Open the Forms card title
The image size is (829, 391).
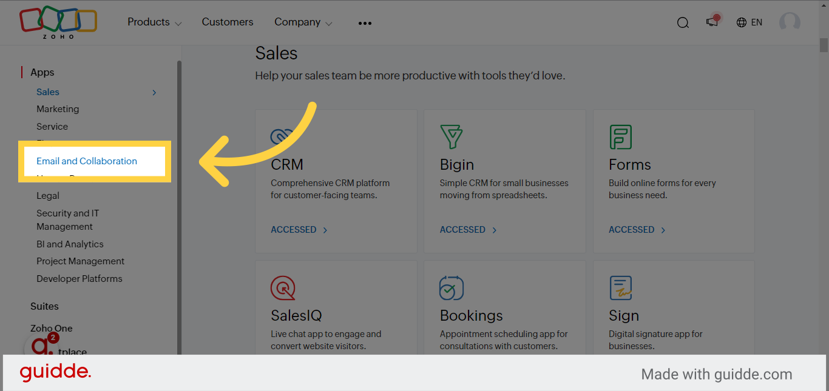tap(630, 165)
